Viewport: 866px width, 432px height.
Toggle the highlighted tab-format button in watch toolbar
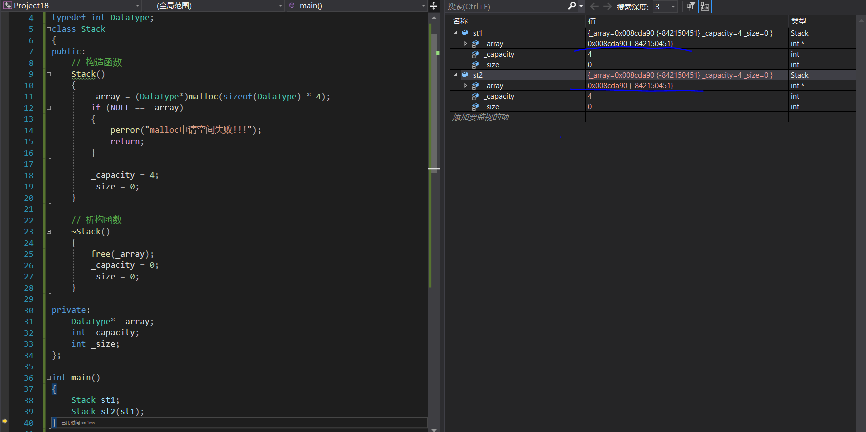[x=705, y=6]
